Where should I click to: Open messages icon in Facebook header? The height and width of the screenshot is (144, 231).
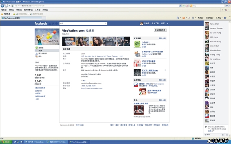(x=53, y=23)
